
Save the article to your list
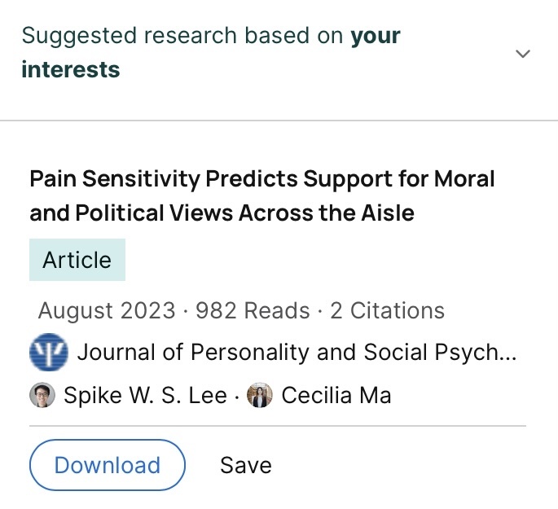(246, 465)
